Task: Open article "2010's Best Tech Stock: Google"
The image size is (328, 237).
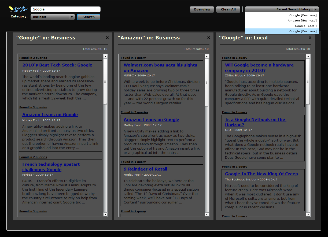Action: 57,65
